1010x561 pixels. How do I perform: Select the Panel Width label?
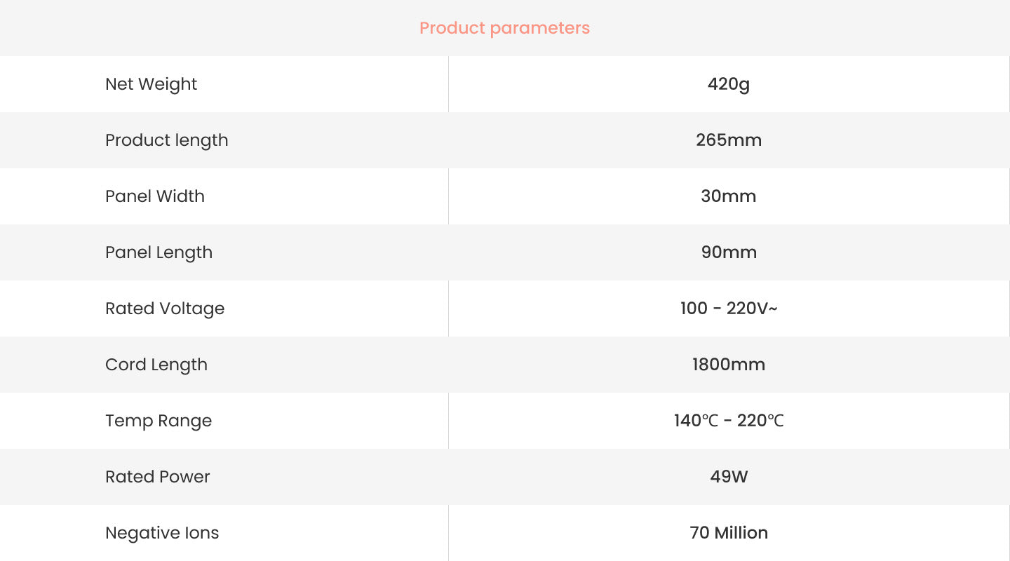tap(155, 196)
